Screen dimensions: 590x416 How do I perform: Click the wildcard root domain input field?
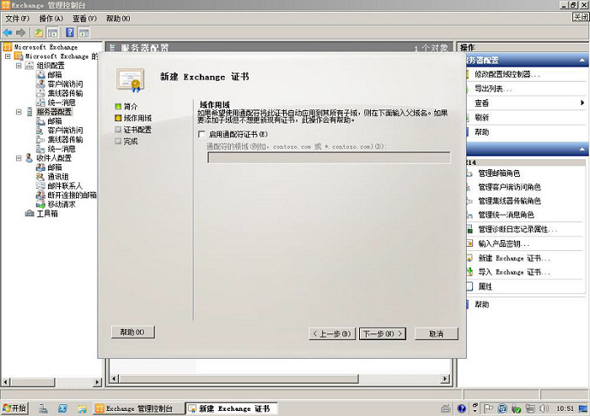(x=329, y=157)
